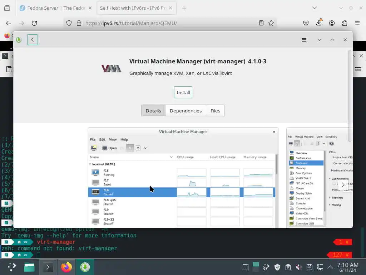Click the Pamac software manager logo icon
Screen dimensions: 366x275
pos(19,40)
